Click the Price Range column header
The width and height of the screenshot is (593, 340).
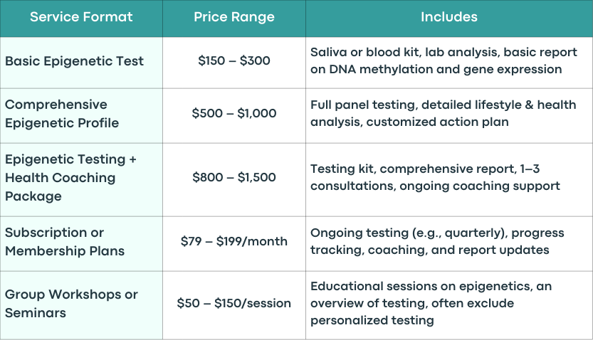pos(234,17)
